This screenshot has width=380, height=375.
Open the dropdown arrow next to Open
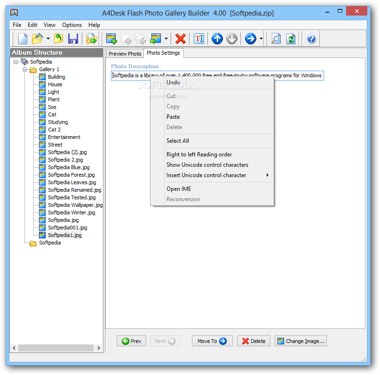[x=48, y=39]
